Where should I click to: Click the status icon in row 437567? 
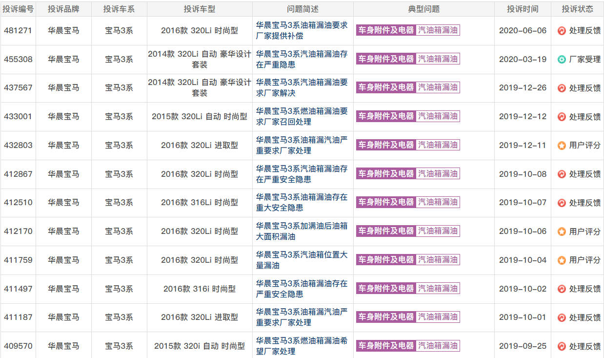click(x=562, y=88)
